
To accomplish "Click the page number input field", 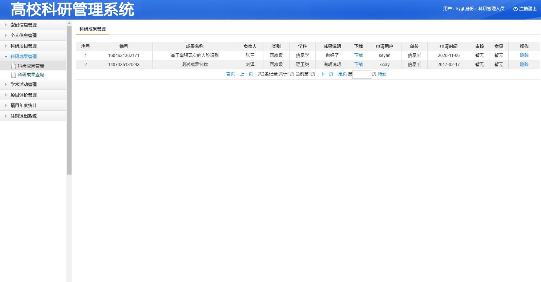I will tap(362, 74).
